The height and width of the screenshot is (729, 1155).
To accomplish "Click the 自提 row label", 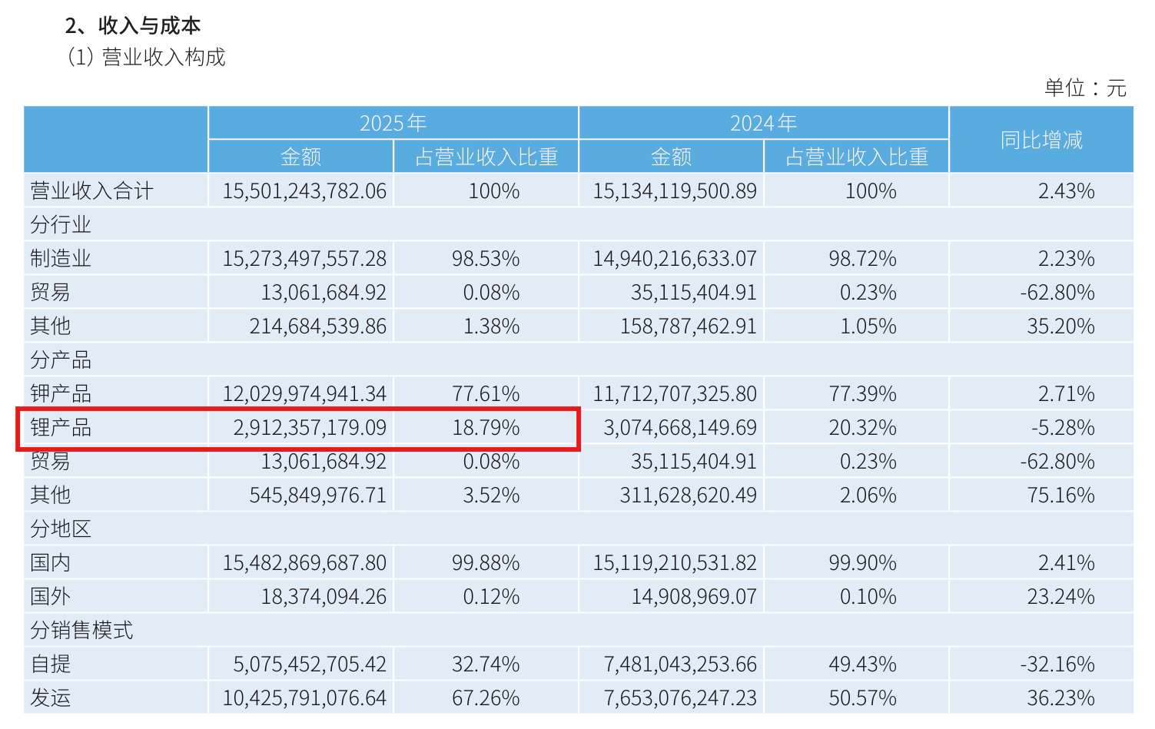I will 51,664.
